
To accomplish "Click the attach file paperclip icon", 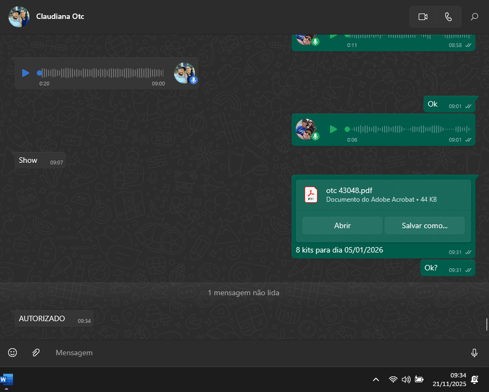I will click(x=36, y=353).
